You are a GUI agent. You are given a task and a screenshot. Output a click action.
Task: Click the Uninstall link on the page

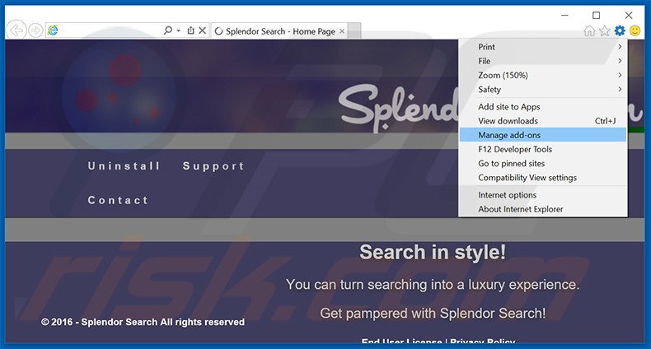[124, 165]
